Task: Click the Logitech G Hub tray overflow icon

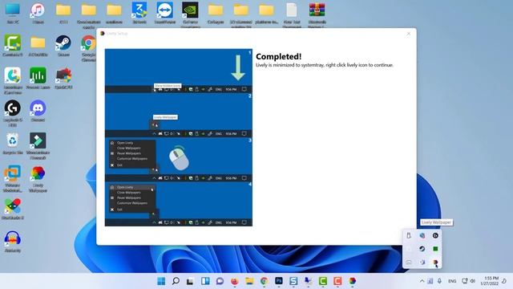Action: pyautogui.click(x=435, y=235)
